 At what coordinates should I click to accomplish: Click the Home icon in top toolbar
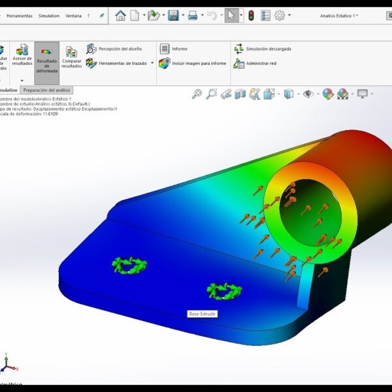coord(120,16)
